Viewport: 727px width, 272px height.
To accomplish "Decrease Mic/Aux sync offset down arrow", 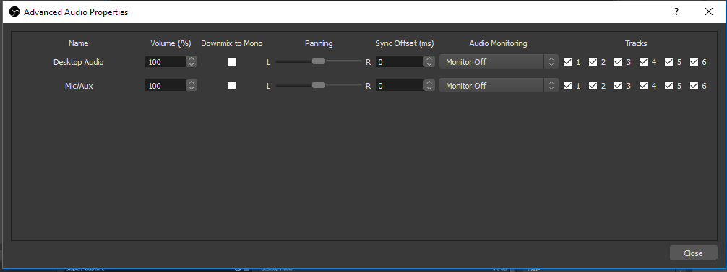I will (429, 88).
